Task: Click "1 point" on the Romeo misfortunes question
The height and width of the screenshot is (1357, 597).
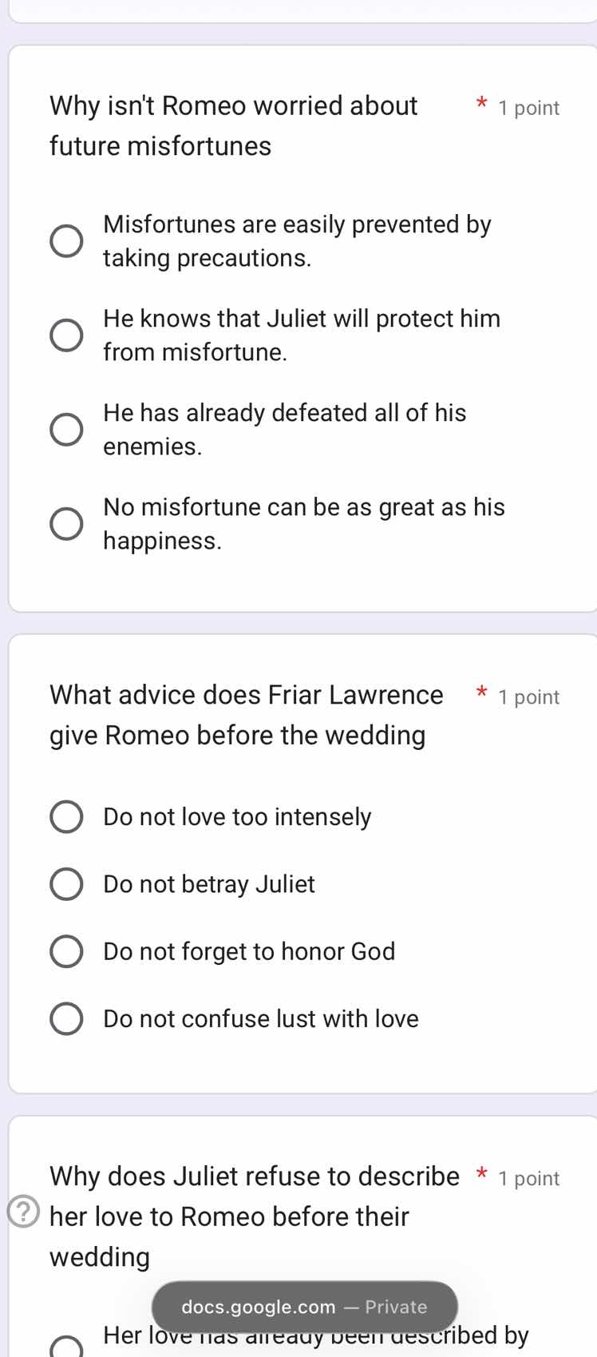Action: (x=528, y=108)
